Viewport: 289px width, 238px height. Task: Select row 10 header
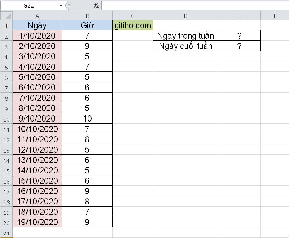coord(6,119)
